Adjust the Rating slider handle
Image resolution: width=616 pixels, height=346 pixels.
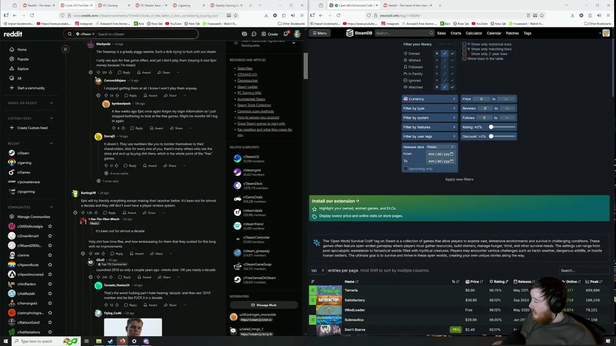tap(491, 127)
